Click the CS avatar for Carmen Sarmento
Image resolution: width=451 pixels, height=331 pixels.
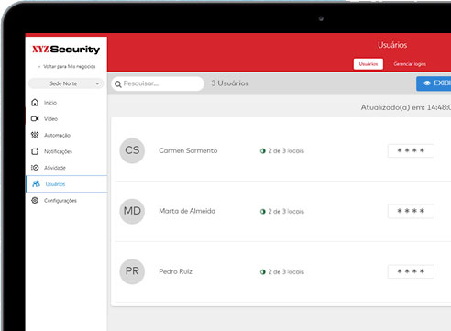132,150
